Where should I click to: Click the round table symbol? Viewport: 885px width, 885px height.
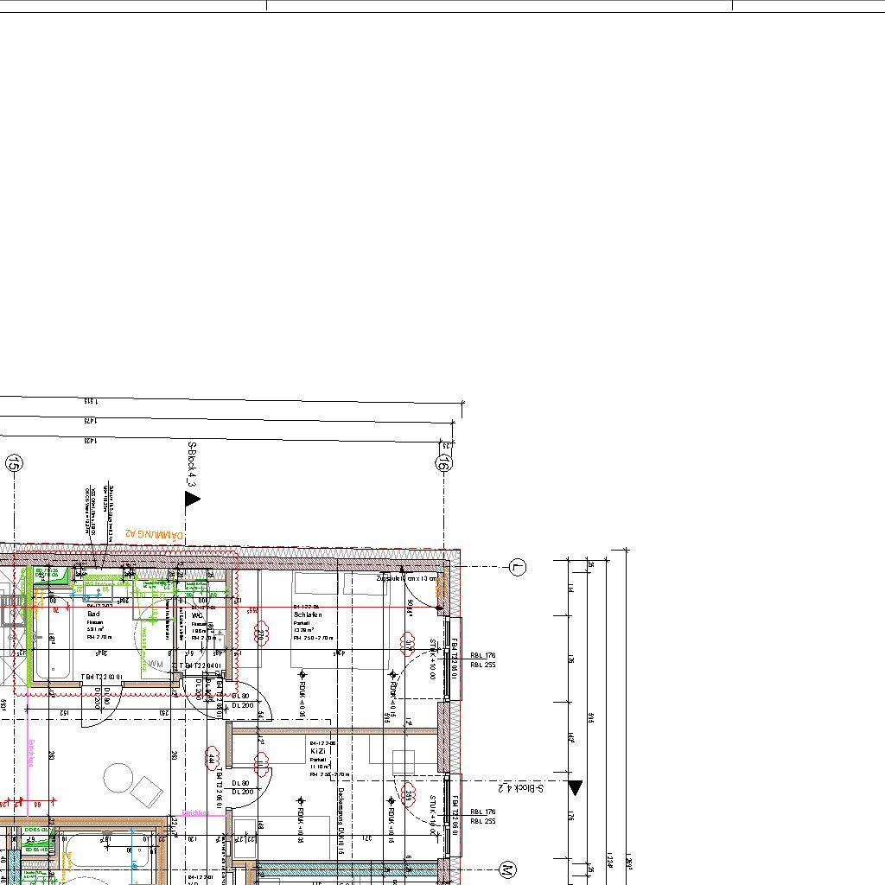[118, 778]
